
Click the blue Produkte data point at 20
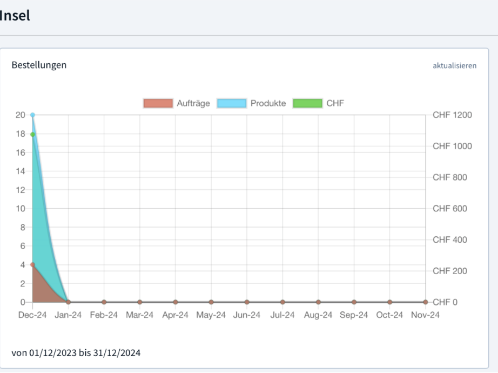coord(32,115)
